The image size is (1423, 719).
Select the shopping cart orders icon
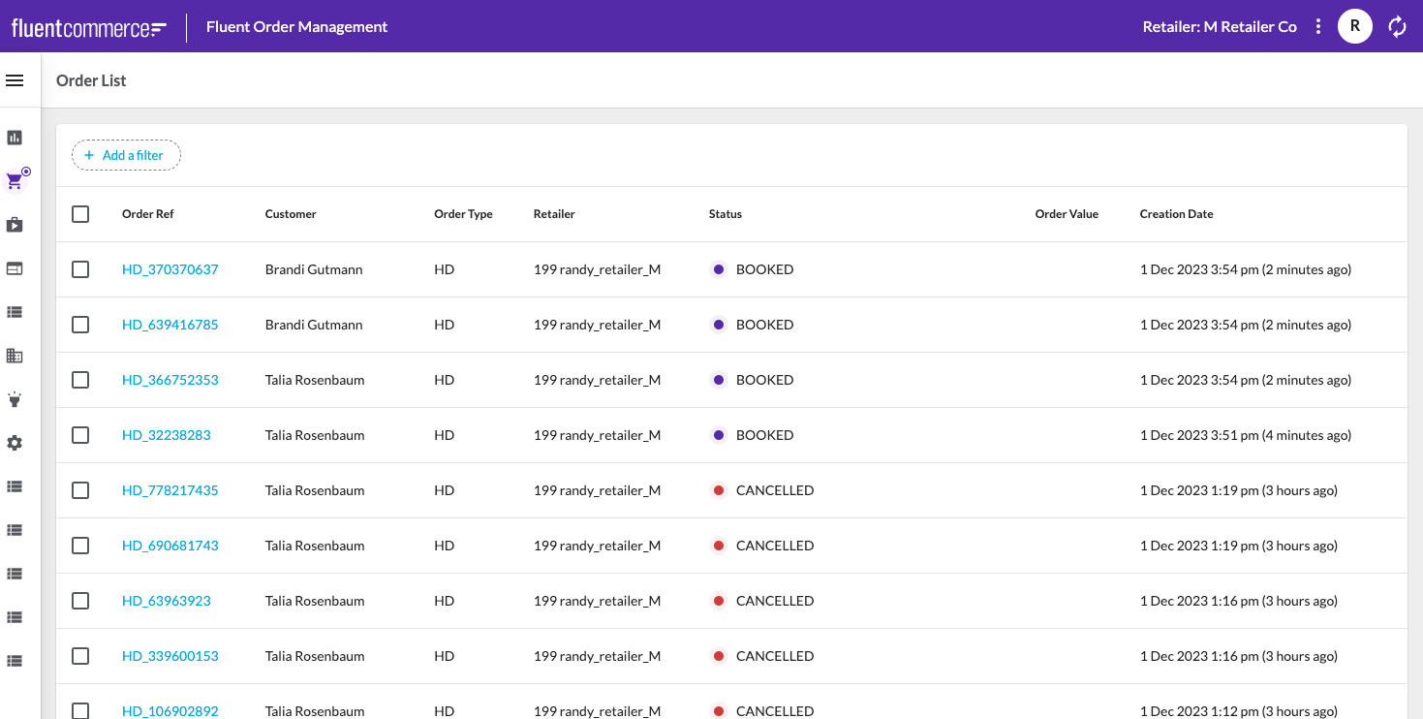[15, 180]
